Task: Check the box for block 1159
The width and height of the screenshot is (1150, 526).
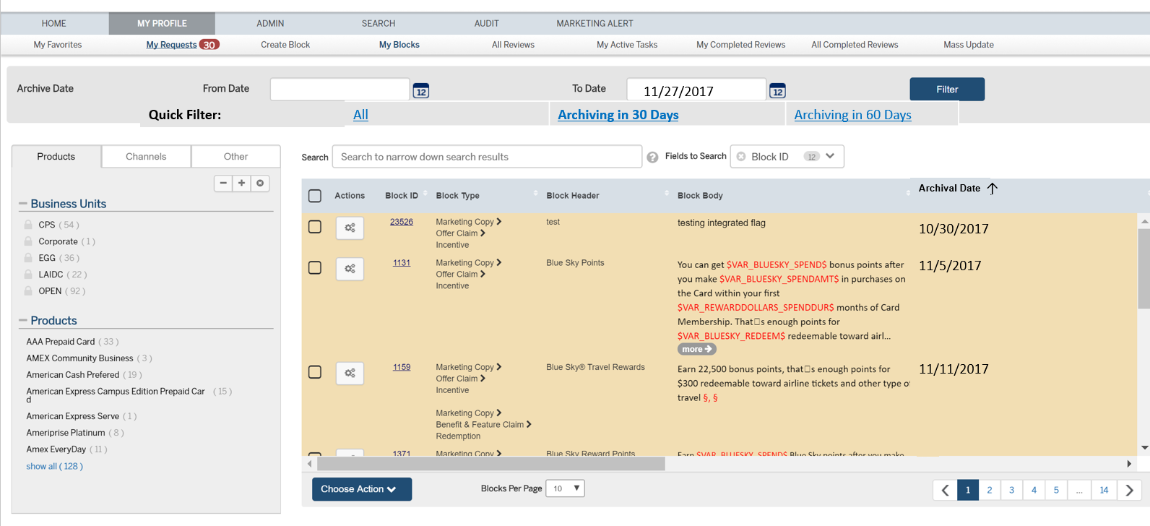Action: pyautogui.click(x=315, y=372)
